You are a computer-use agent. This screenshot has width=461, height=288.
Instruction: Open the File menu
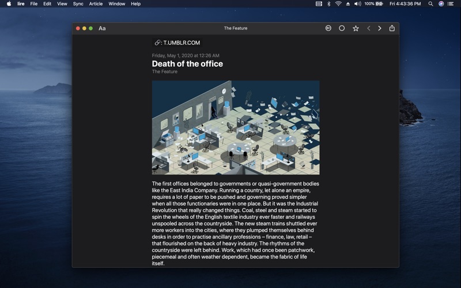pos(34,4)
